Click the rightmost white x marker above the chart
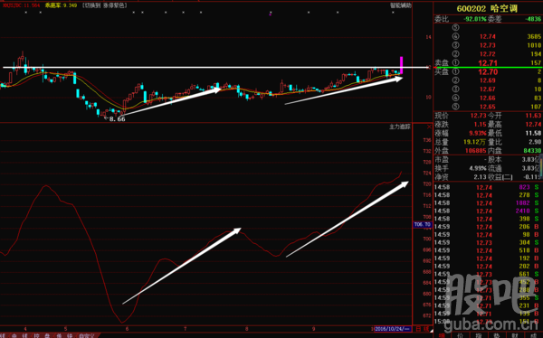Viewport: 543px width, 338px height. pos(393,13)
